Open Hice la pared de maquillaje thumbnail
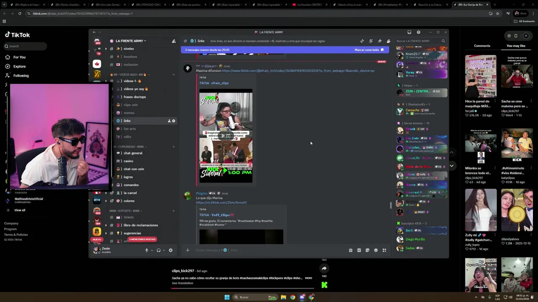 [481, 76]
